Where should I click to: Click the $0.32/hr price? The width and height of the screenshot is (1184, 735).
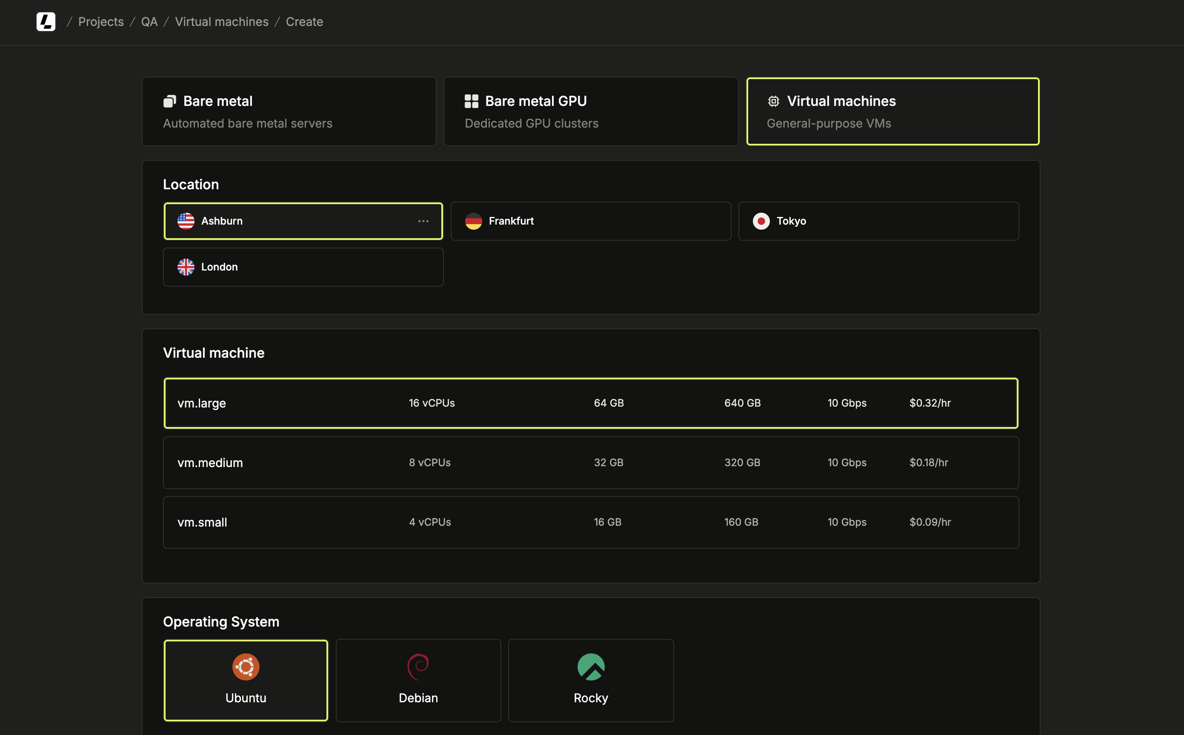coord(929,403)
